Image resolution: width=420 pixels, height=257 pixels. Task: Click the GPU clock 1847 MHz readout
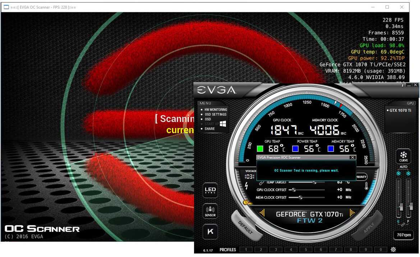click(x=287, y=130)
